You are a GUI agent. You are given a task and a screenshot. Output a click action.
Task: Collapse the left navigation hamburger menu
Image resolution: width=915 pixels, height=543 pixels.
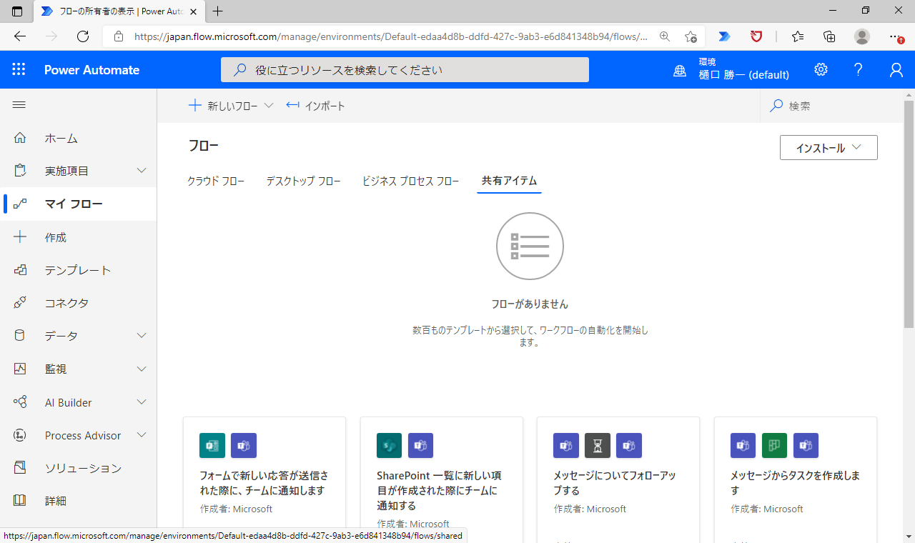[19, 105]
